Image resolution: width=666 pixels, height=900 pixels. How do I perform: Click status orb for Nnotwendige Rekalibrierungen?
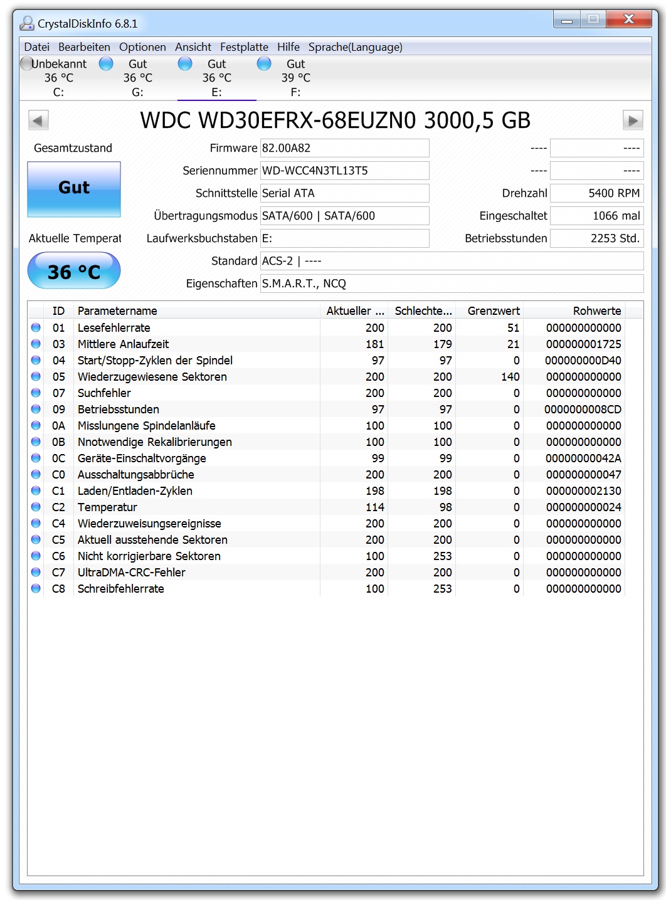pyautogui.click(x=36, y=442)
